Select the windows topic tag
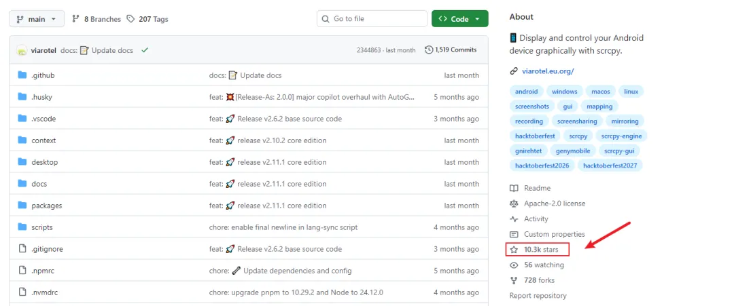Image resolution: width=734 pixels, height=306 pixels. tap(564, 92)
